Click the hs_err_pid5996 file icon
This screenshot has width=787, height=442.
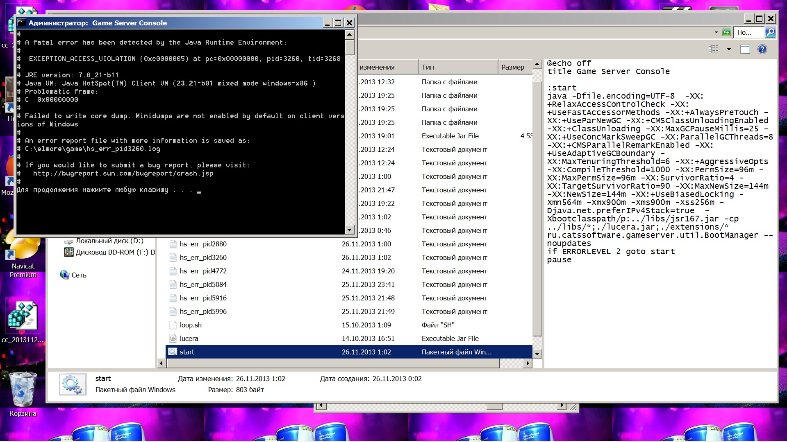[x=173, y=311]
